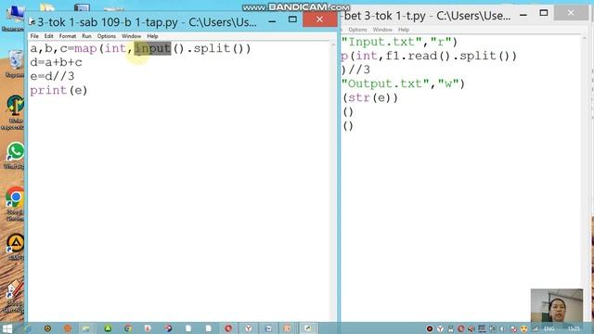The image size is (594, 334).
Task: Click the Yandex browser icon on the taskbar
Action: click(248, 328)
